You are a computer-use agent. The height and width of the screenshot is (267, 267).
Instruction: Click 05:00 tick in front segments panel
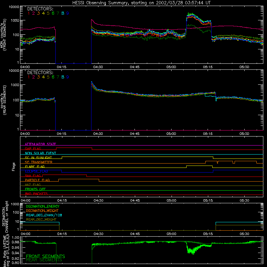171,67
